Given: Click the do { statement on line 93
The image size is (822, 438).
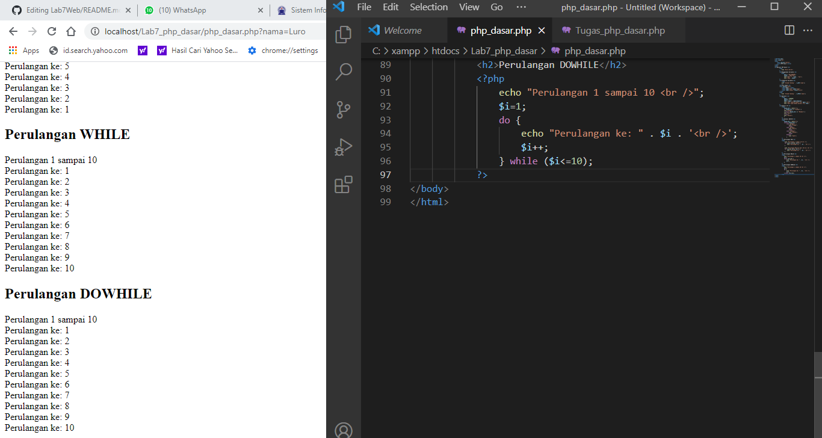Looking at the screenshot, I should [510, 120].
